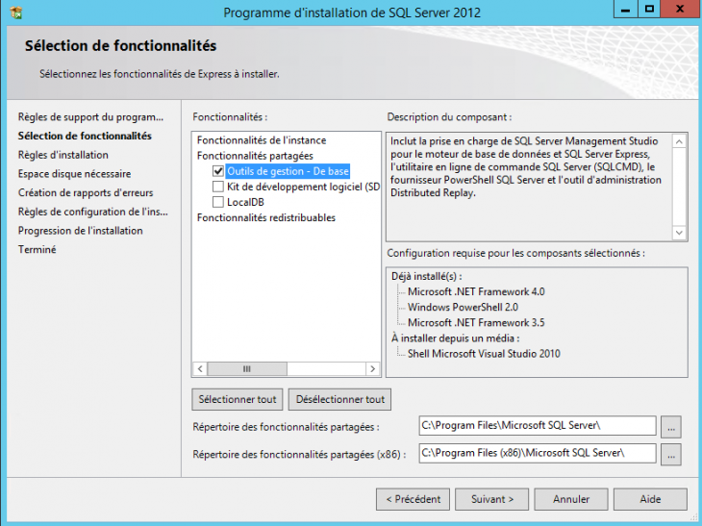Go back with Précédent button
The width and height of the screenshot is (702, 526).
click(x=414, y=499)
